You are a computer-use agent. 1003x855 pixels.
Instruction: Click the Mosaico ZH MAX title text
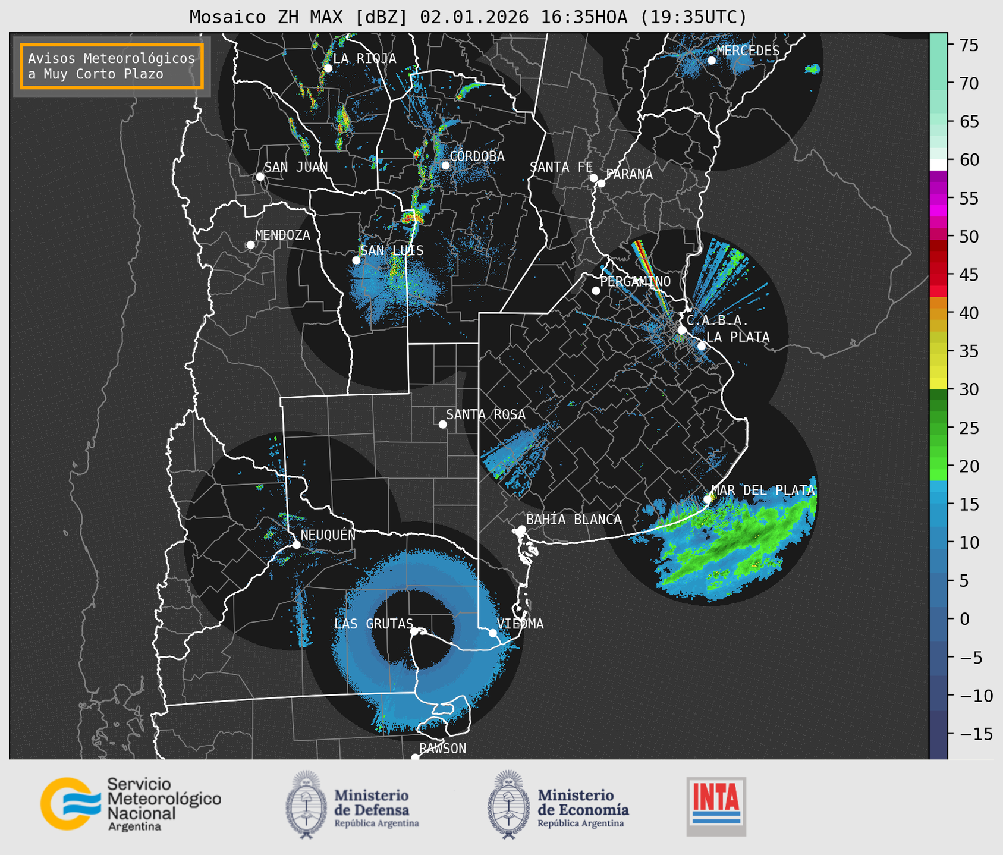(x=269, y=17)
